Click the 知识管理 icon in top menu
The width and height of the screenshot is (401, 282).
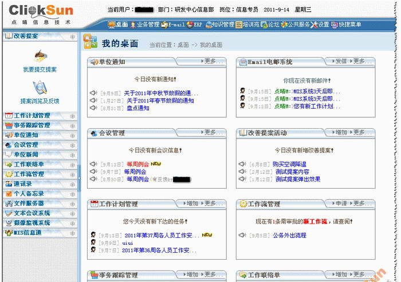[209, 25]
